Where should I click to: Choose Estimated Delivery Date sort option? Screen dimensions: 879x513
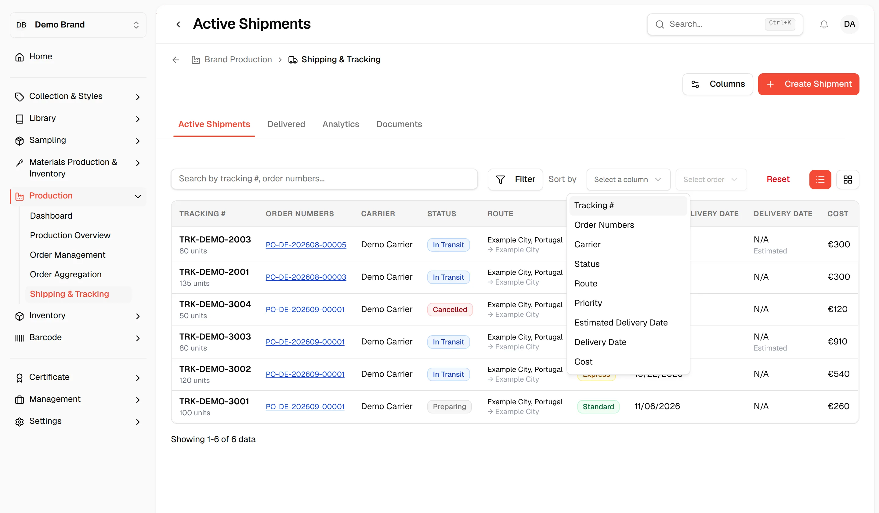pyautogui.click(x=628, y=322)
